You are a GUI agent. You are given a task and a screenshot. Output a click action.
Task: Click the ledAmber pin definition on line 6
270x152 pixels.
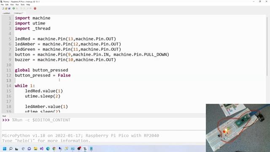(x=68, y=44)
